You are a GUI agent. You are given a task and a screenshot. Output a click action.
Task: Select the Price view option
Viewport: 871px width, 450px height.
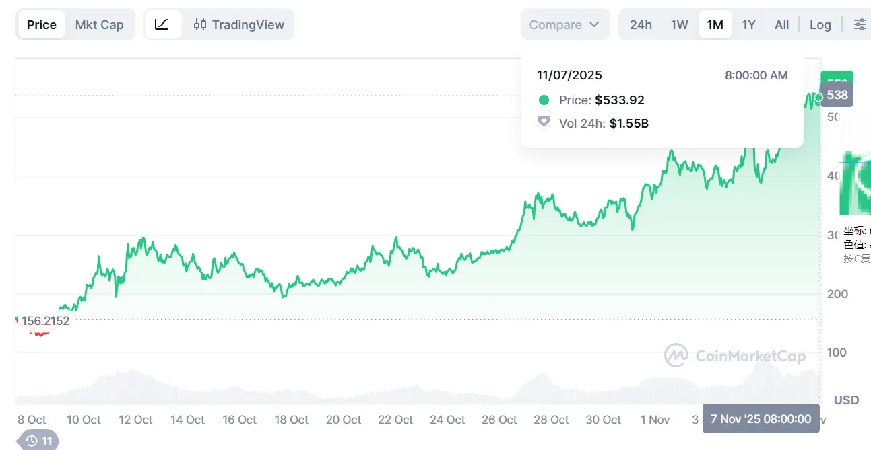[x=40, y=24]
